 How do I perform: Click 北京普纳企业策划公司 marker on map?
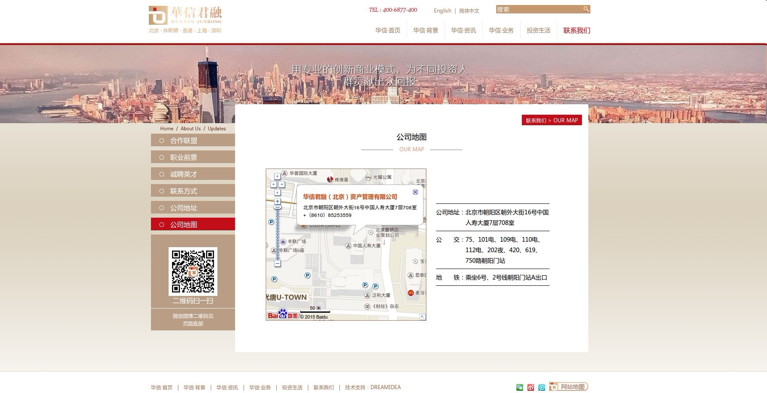[x=370, y=232]
